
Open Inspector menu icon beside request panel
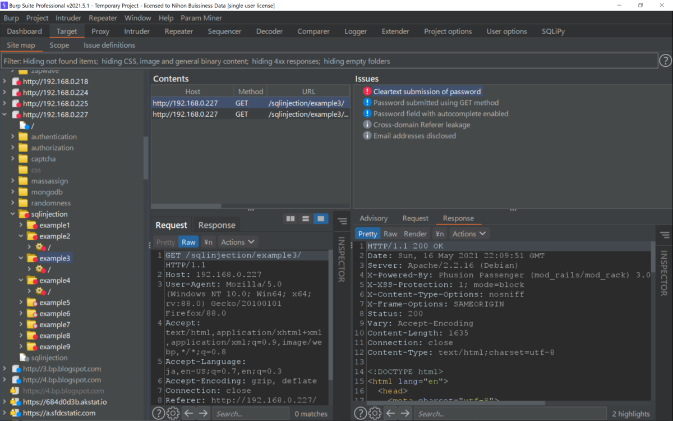coord(342,221)
